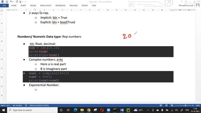This screenshot has width=201, height=113.
Task: Open the Windows Start menu
Action: (3, 110)
